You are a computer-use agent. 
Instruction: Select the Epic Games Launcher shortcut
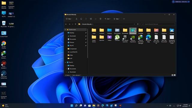coord(125,39)
